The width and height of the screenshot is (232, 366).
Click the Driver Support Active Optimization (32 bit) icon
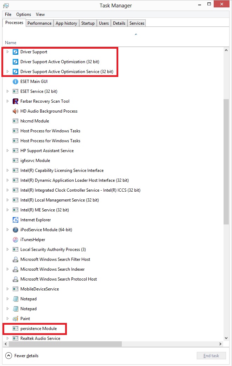pos(15,62)
